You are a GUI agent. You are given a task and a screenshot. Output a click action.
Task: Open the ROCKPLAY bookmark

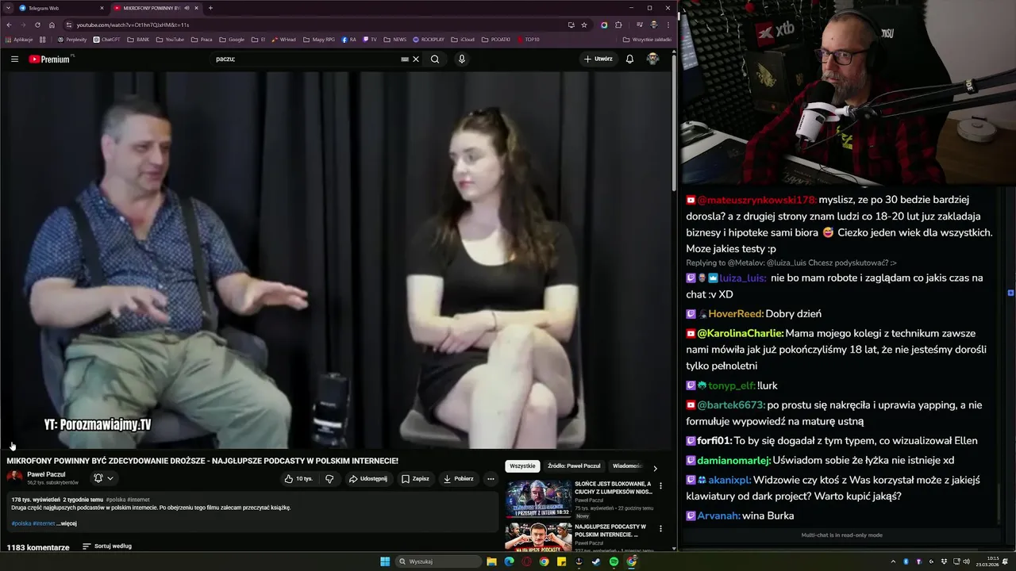[x=428, y=39]
